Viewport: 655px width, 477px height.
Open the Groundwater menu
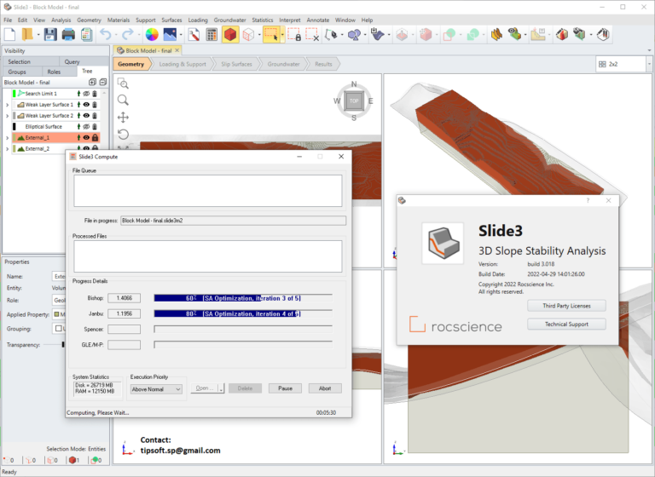click(x=229, y=20)
